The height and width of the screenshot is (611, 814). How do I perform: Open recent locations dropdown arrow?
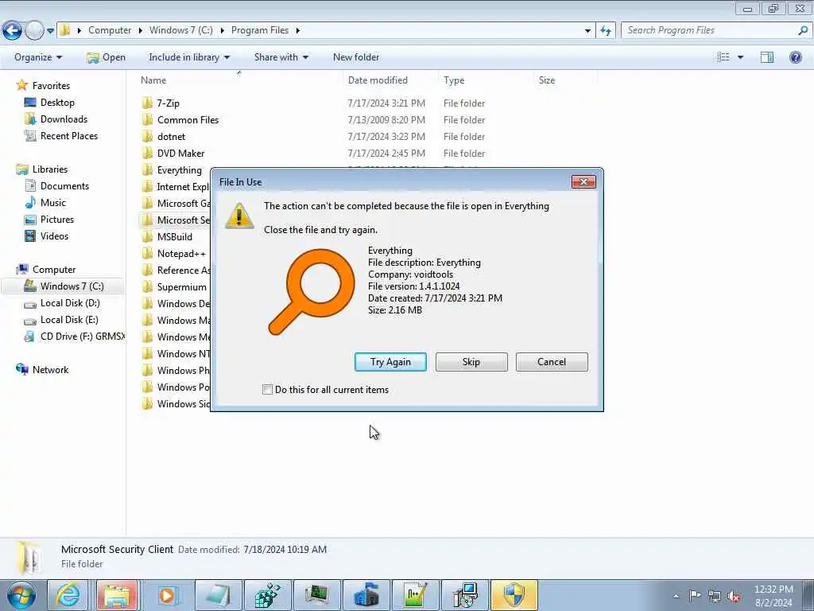50,31
